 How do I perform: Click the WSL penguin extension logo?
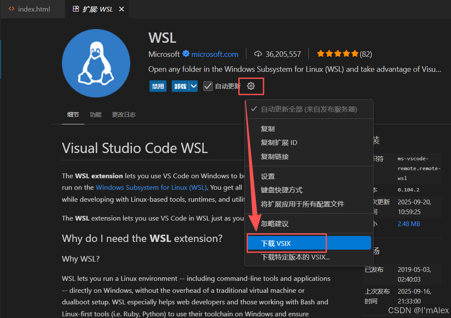(x=96, y=63)
